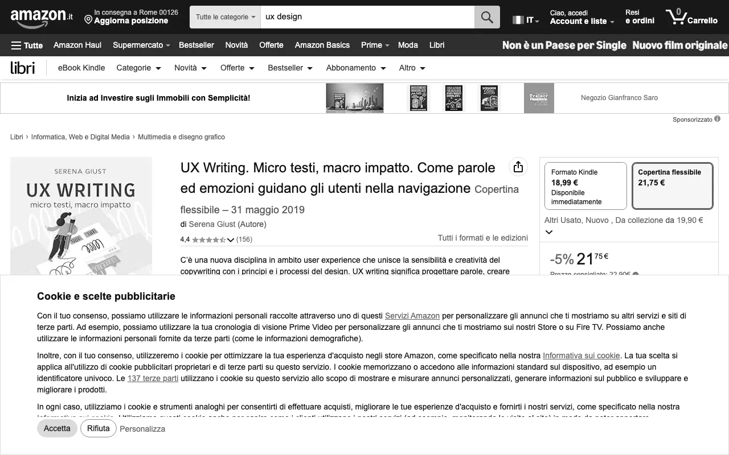Open Bestseller in top navigation bar

point(196,45)
